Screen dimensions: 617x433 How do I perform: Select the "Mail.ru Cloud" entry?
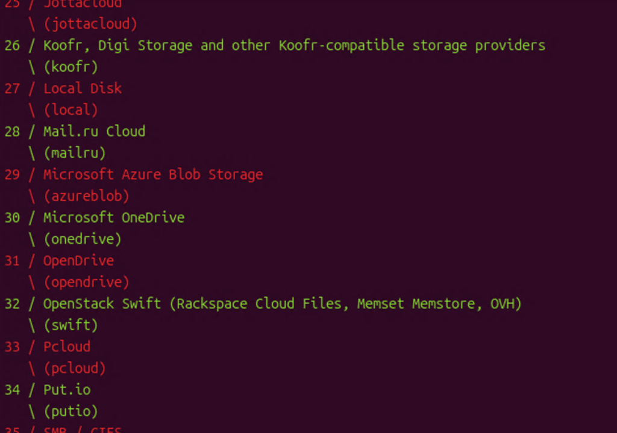94,132
